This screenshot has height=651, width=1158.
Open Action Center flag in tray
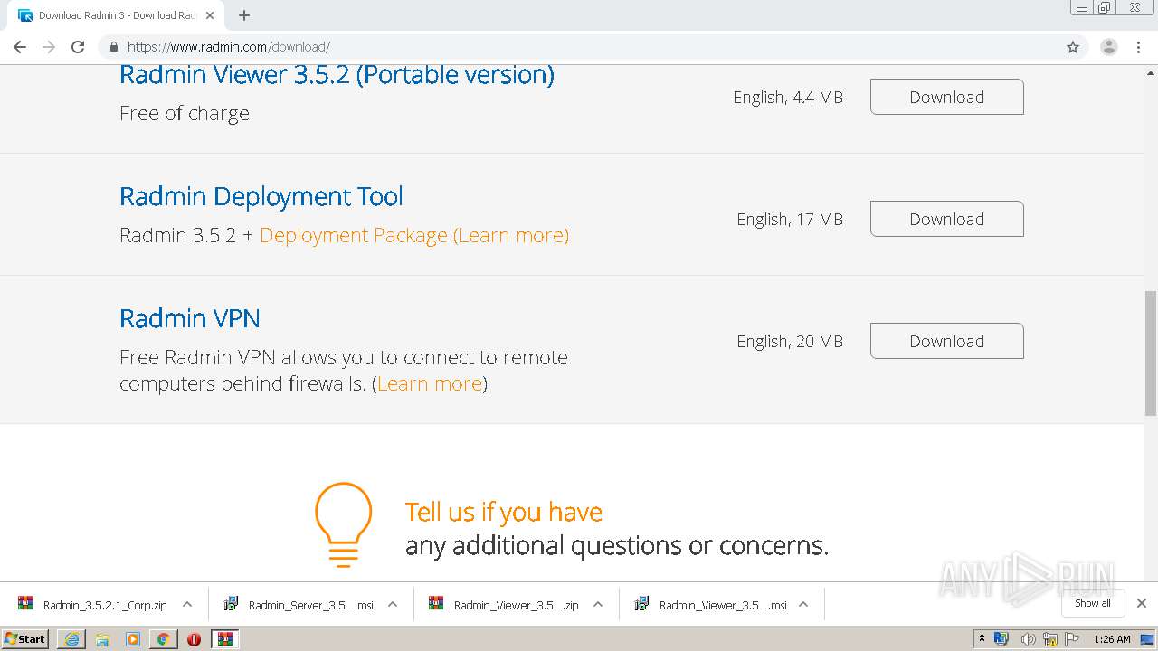pos(1073,639)
